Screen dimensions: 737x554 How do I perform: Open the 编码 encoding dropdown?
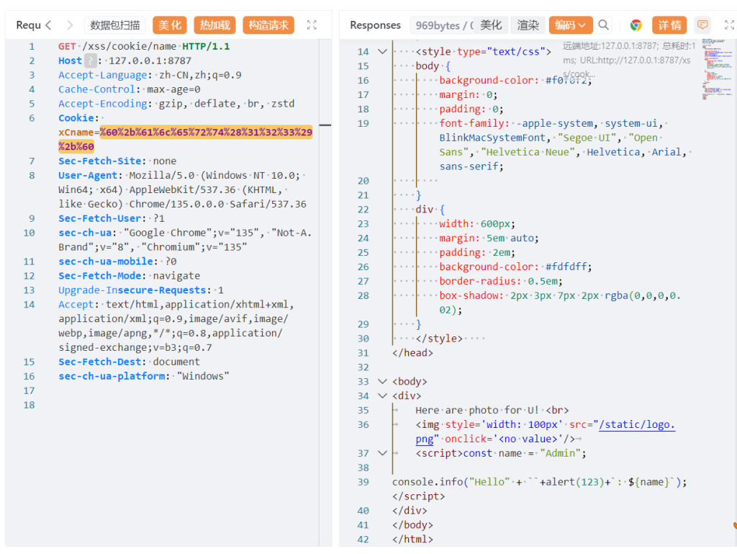tap(571, 25)
